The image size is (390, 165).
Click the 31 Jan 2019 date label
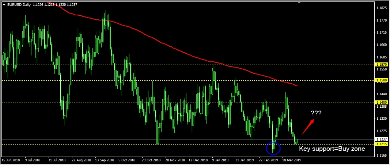244,160
